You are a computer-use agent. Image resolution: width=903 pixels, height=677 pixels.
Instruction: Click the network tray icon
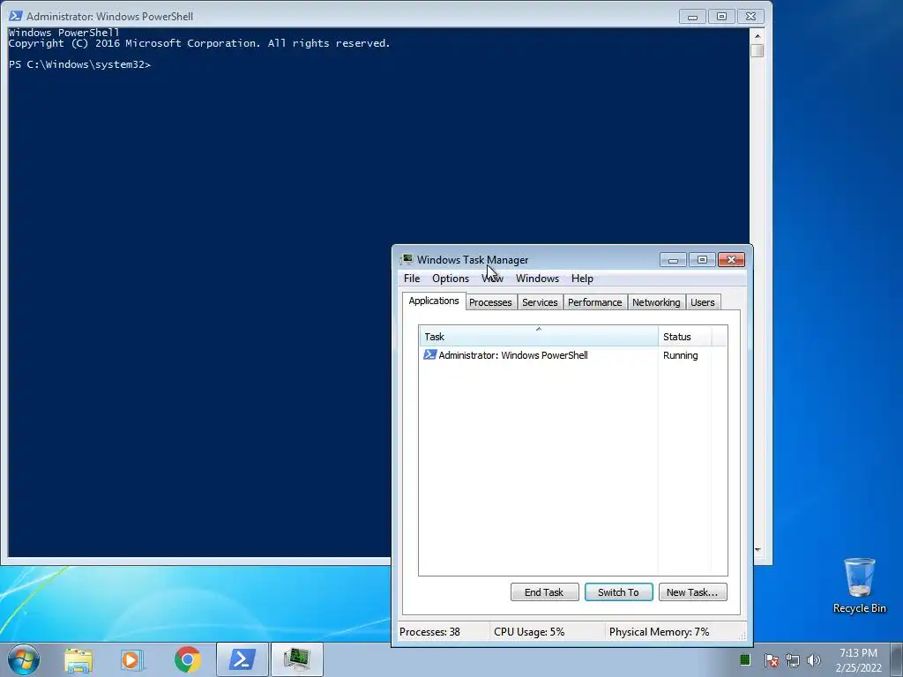click(x=793, y=660)
